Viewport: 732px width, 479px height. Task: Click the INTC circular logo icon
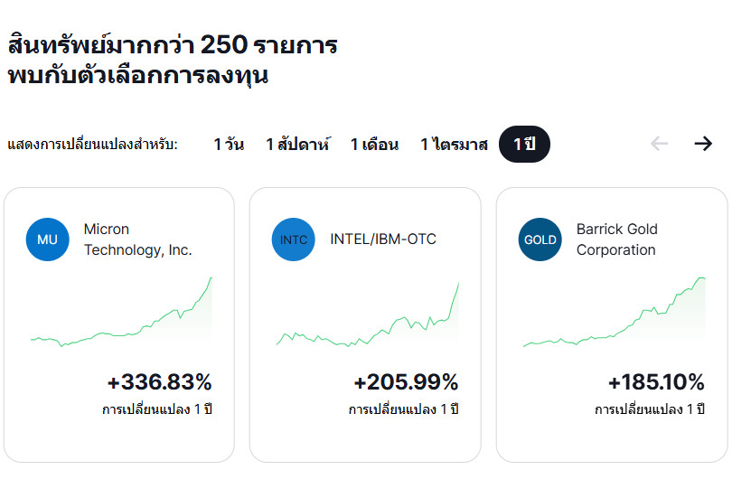(294, 239)
